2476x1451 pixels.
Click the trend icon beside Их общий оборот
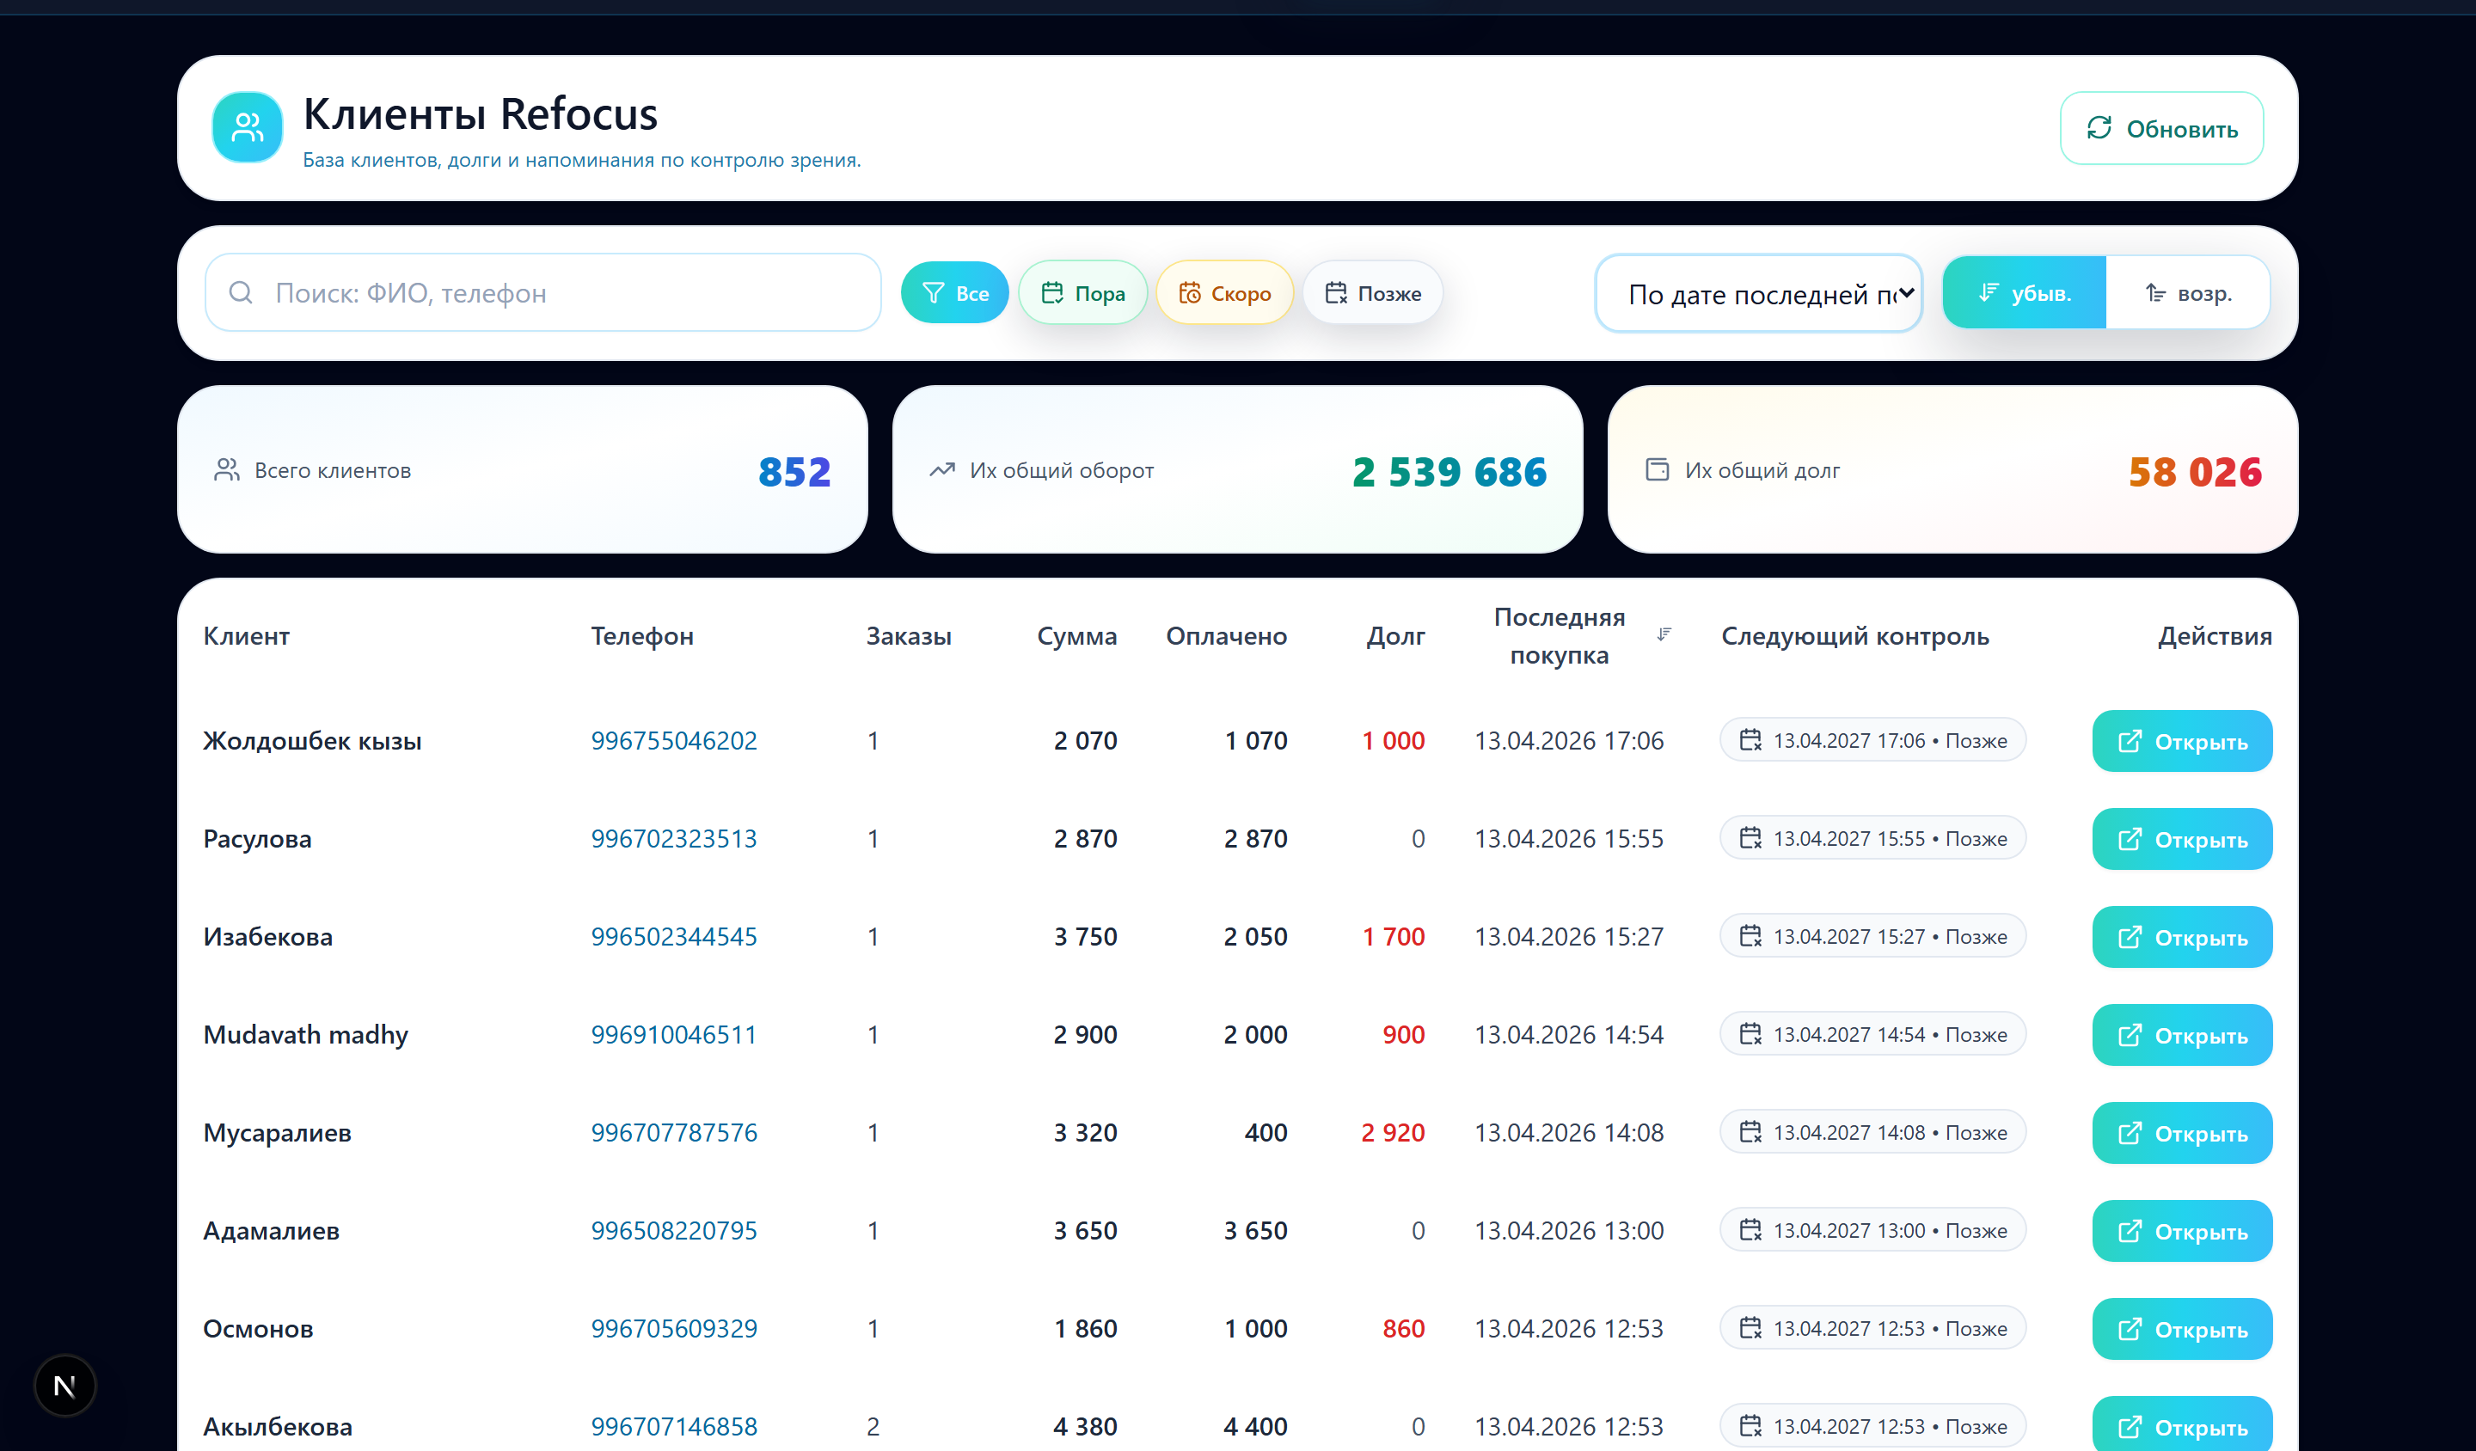tap(941, 469)
